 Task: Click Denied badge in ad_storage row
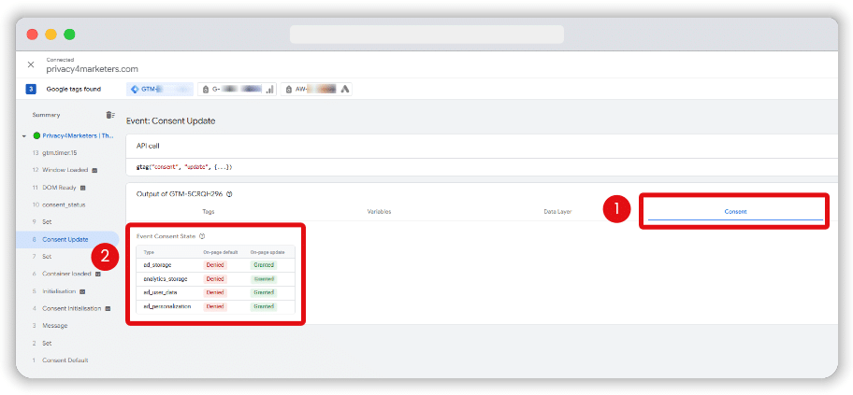coord(214,265)
